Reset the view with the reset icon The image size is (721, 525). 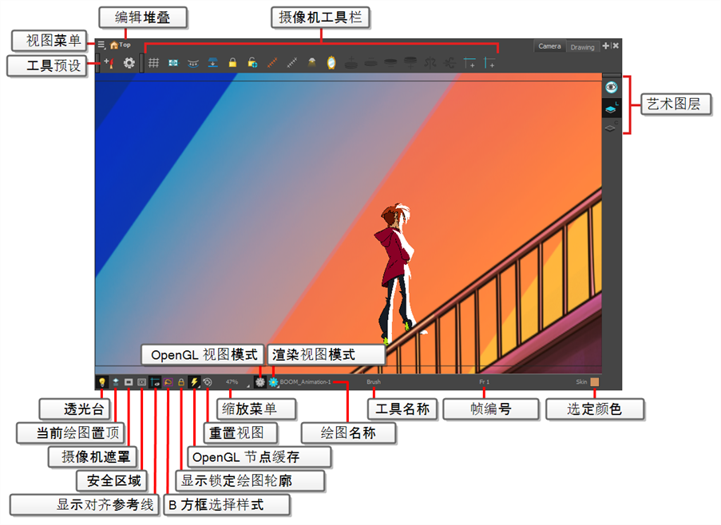click(x=207, y=381)
